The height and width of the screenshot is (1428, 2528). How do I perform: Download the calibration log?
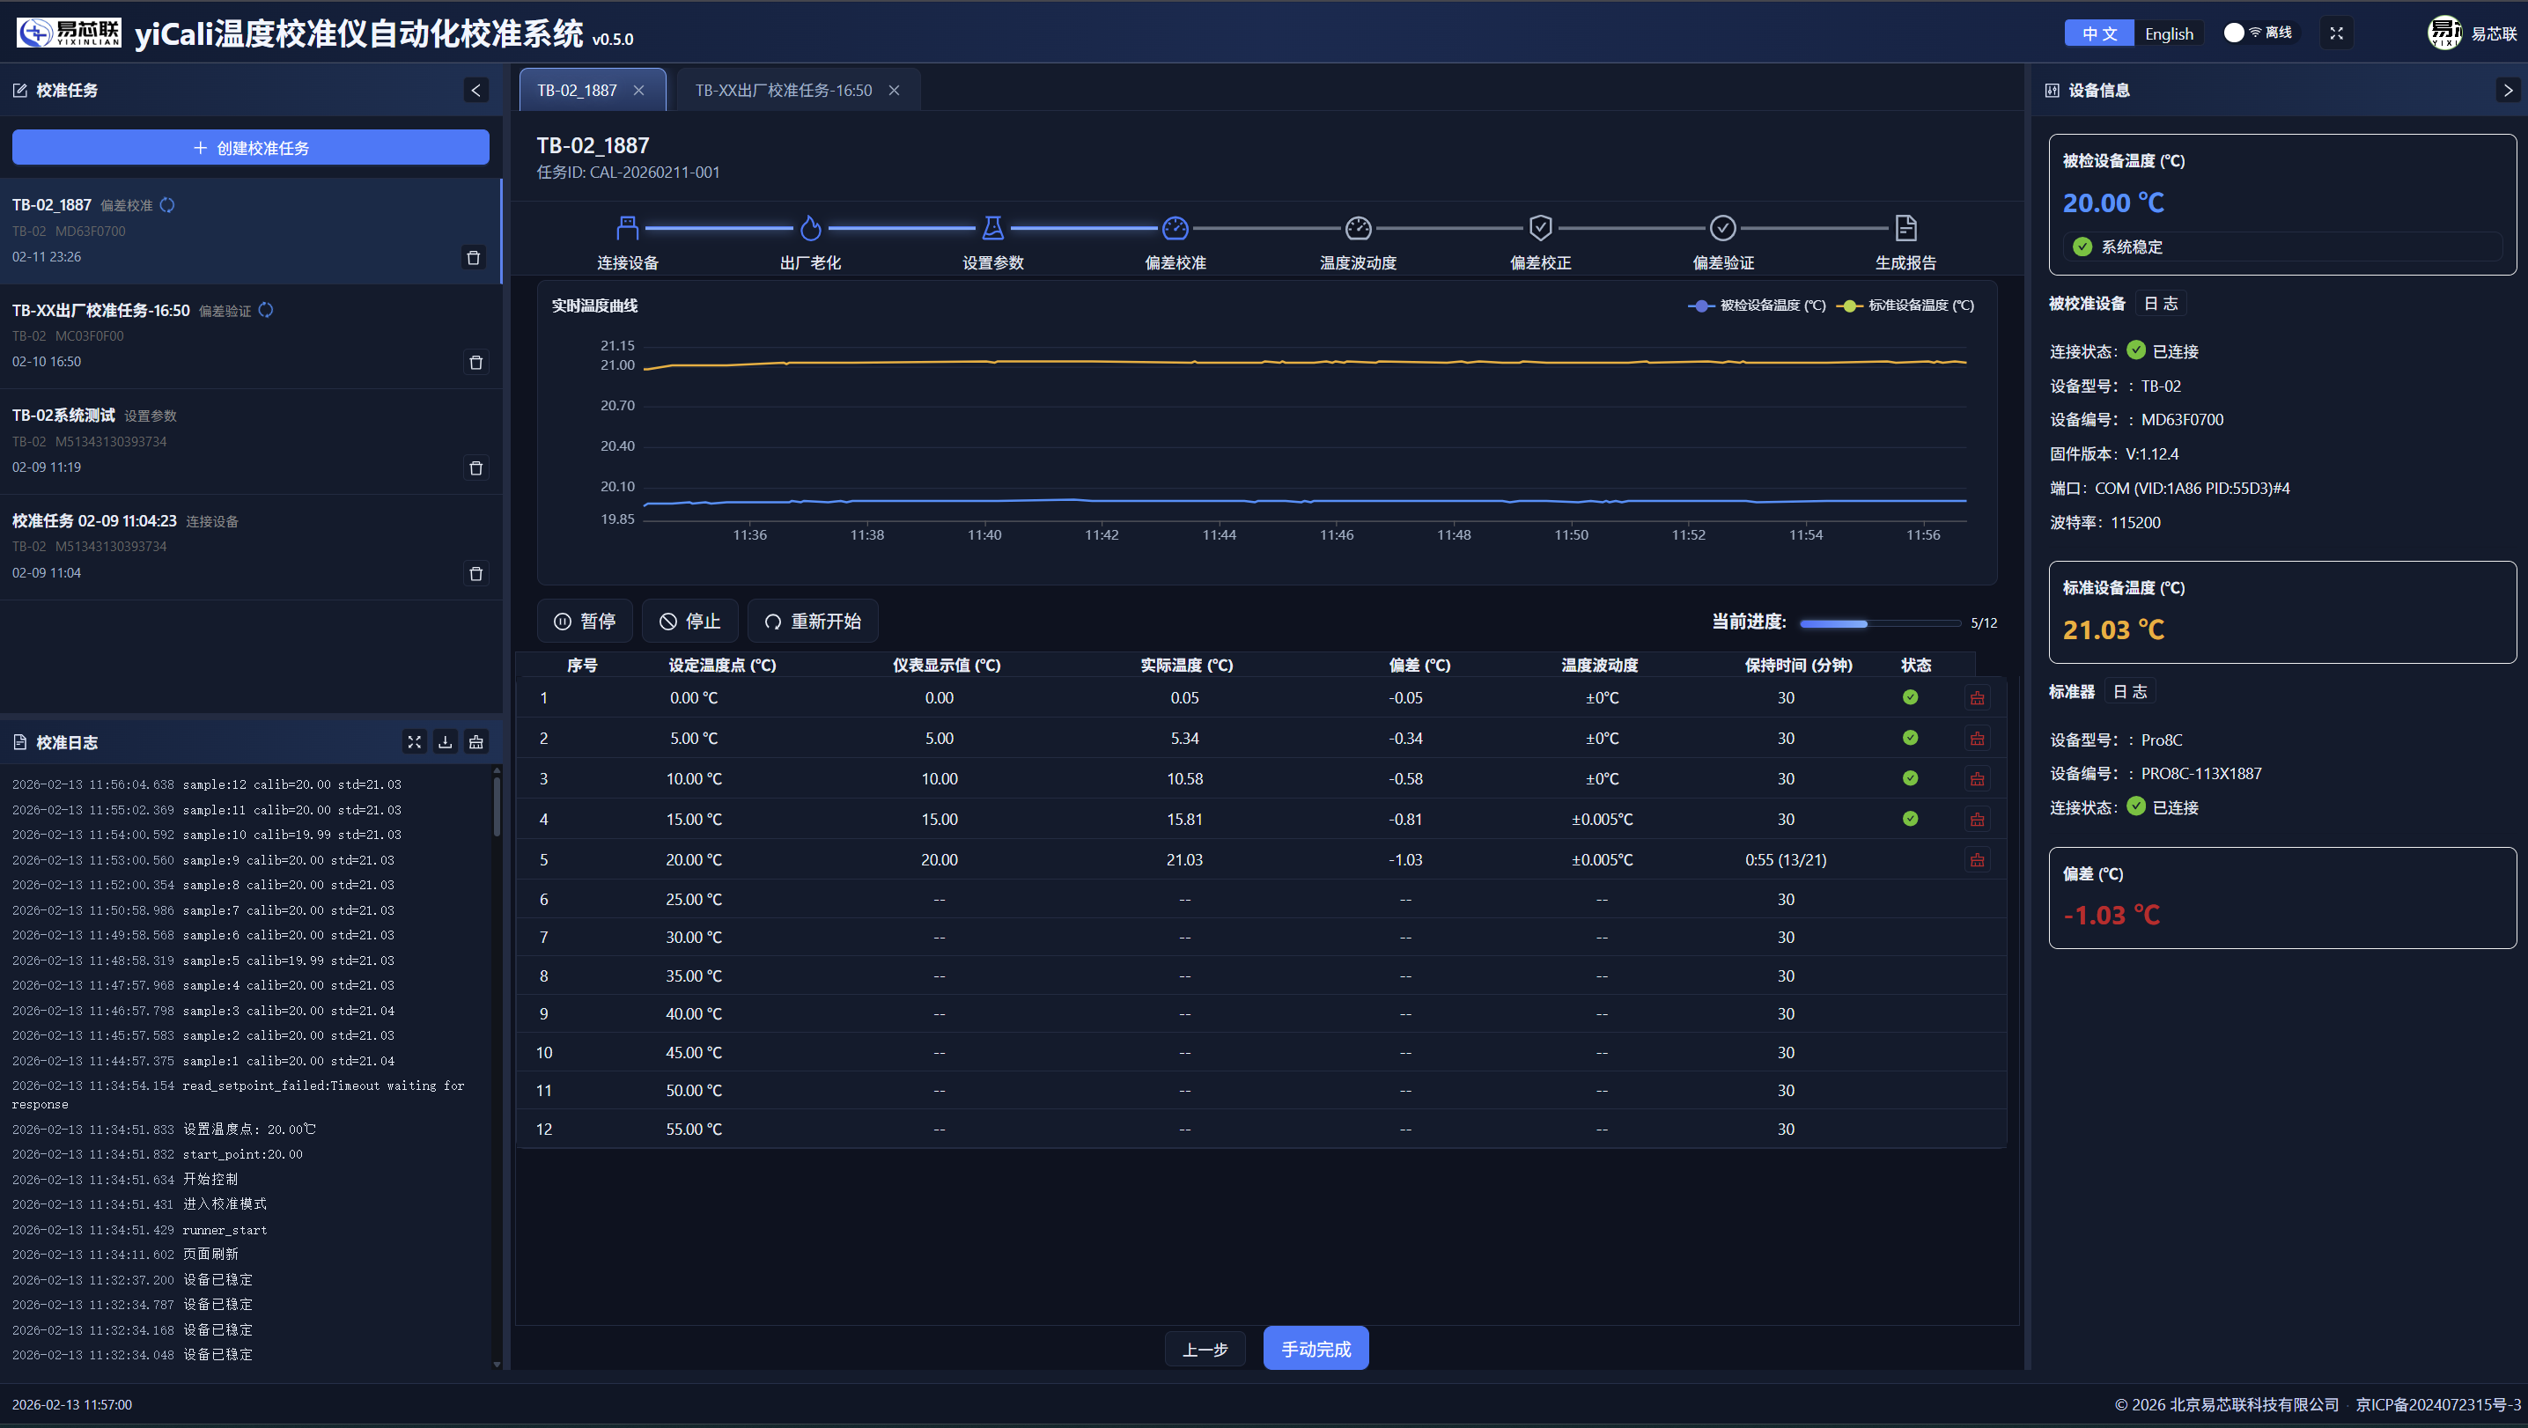click(446, 742)
